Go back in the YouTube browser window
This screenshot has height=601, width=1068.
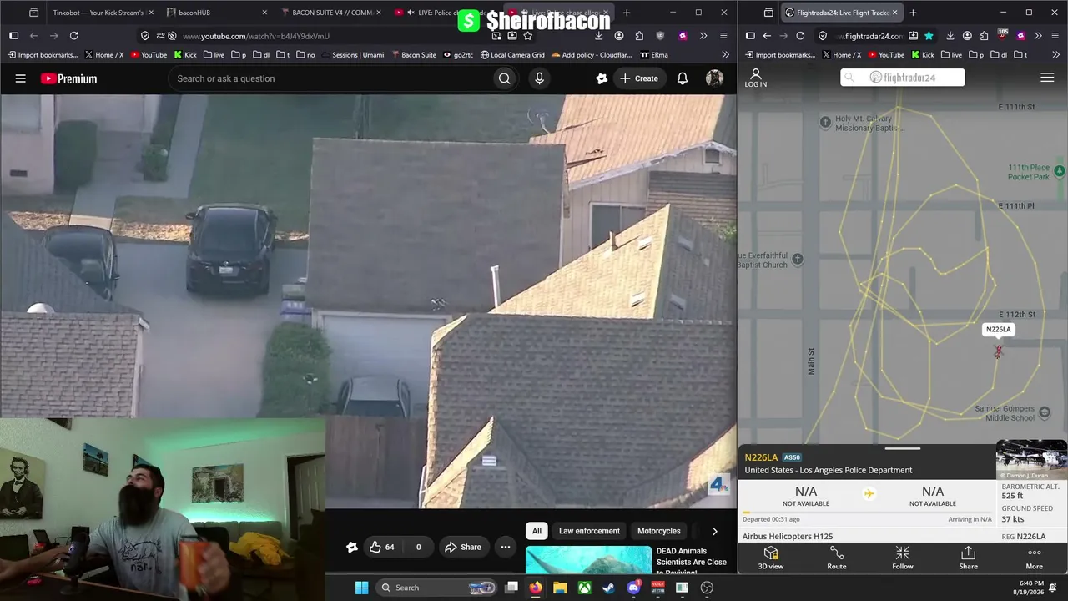33,36
